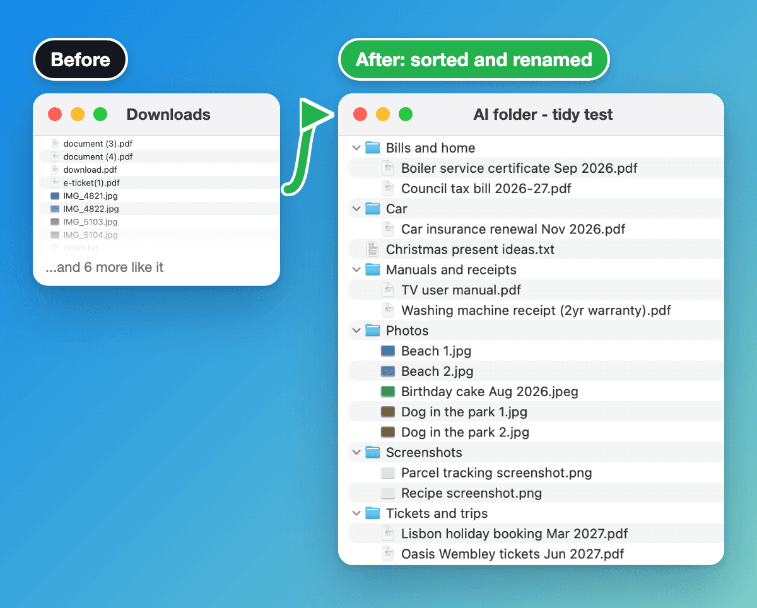Click the Car insurance renewal PDF icon
Image resolution: width=757 pixels, height=608 pixels.
click(388, 229)
